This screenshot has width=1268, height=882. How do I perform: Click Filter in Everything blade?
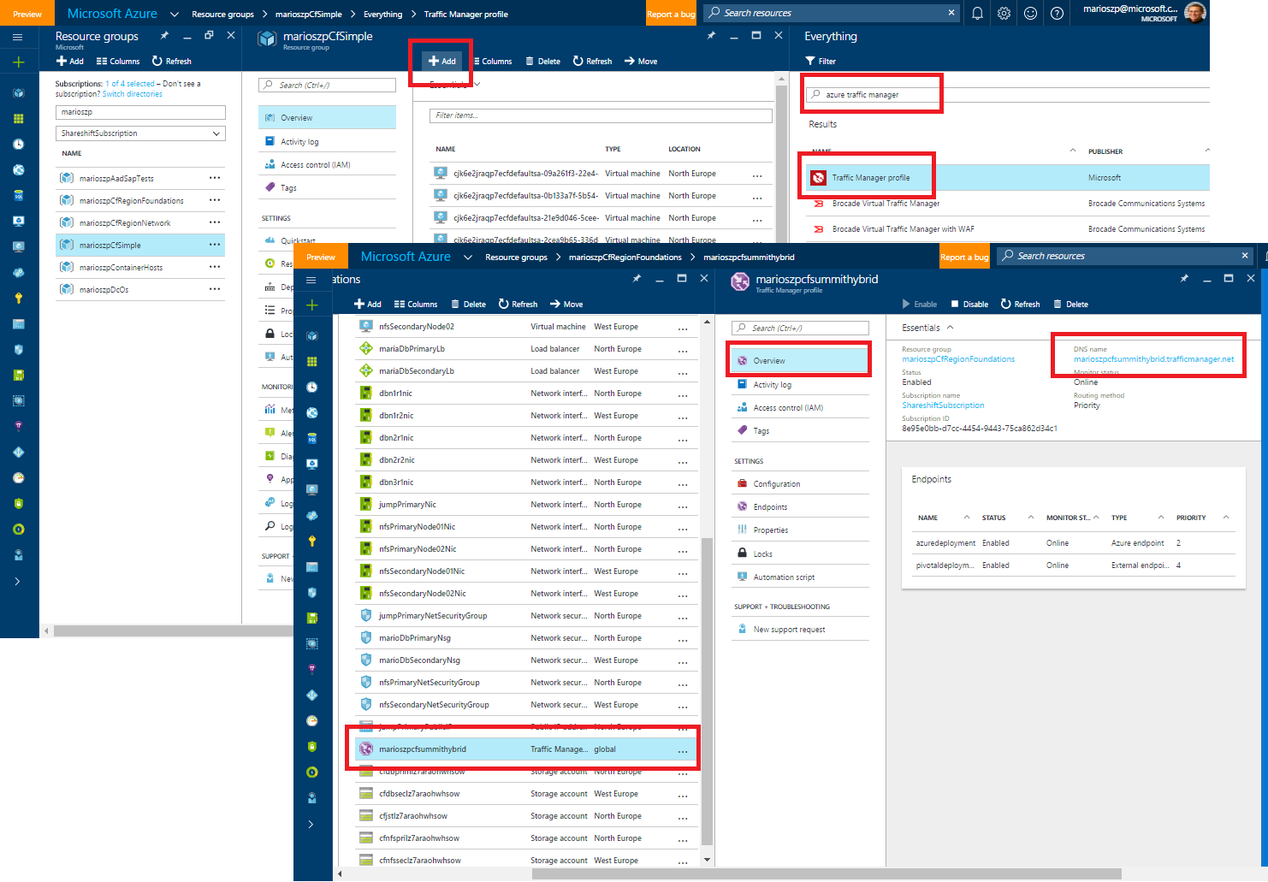coord(821,61)
